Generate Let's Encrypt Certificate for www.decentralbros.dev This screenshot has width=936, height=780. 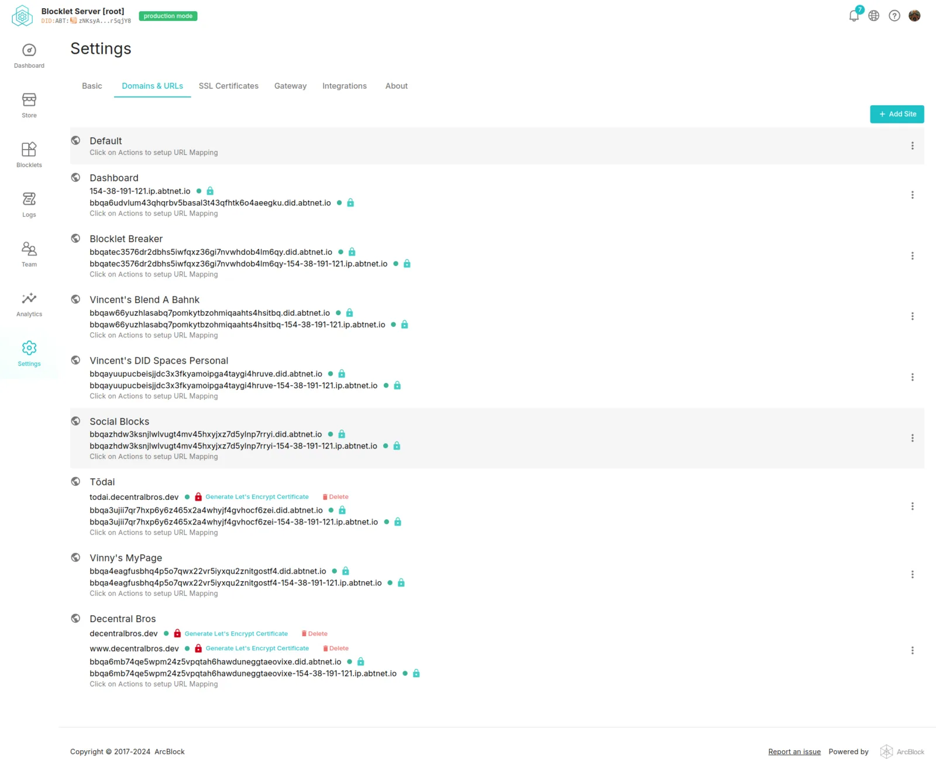tap(257, 648)
